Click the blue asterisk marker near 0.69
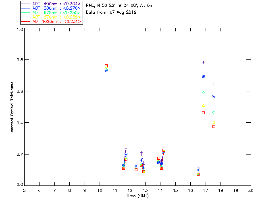The image size is (258, 206). pos(203,77)
